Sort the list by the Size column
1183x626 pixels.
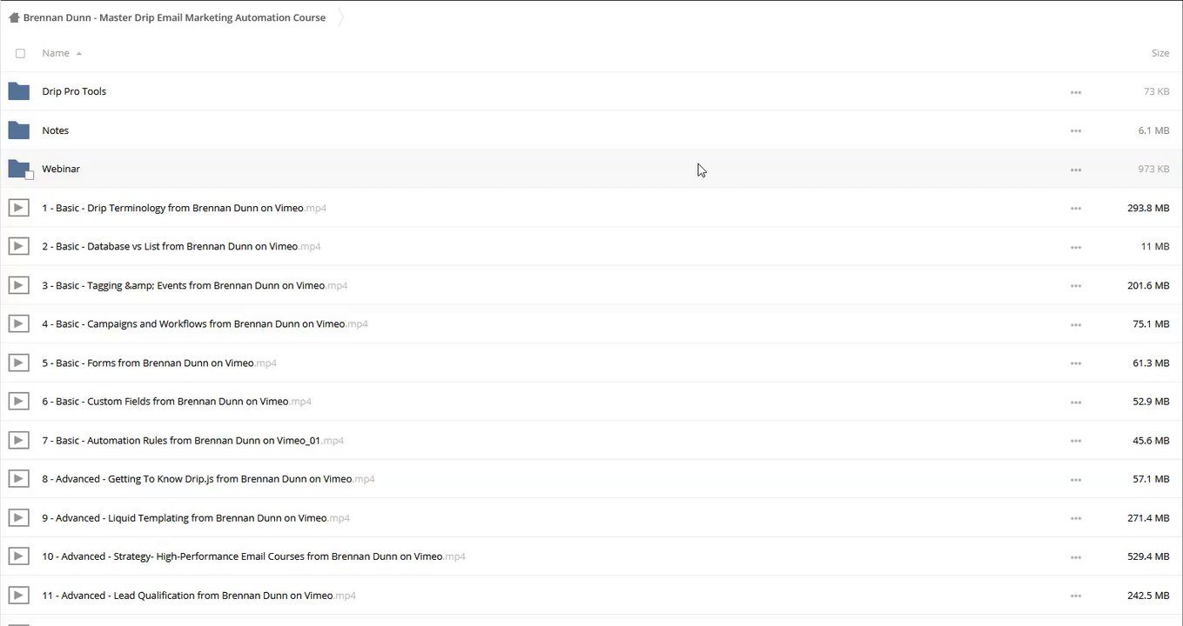click(1159, 53)
